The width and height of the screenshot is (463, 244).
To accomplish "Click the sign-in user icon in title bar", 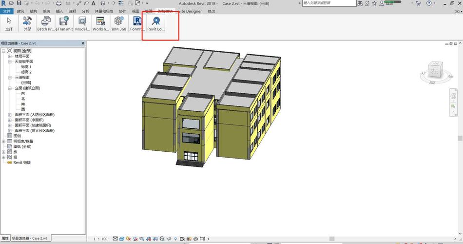I will pos(382,3).
